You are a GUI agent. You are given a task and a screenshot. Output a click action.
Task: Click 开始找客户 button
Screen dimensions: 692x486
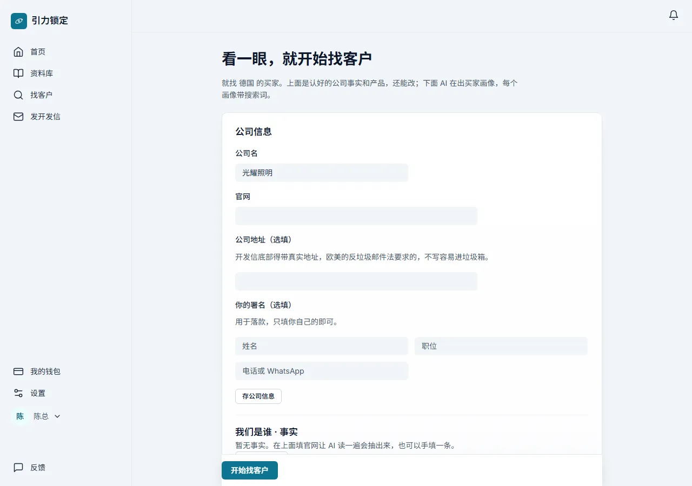point(250,470)
